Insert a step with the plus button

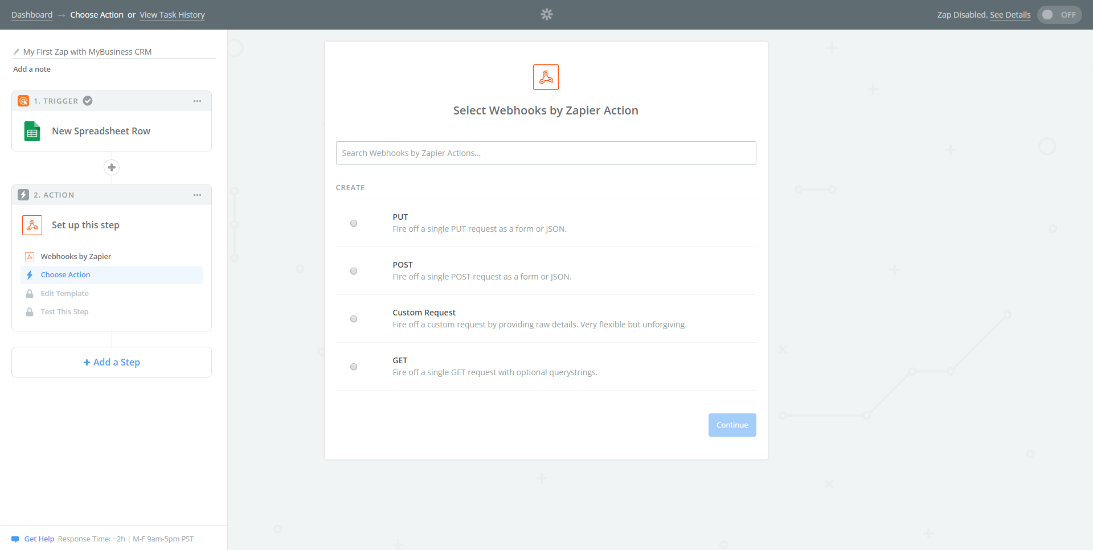click(x=112, y=167)
